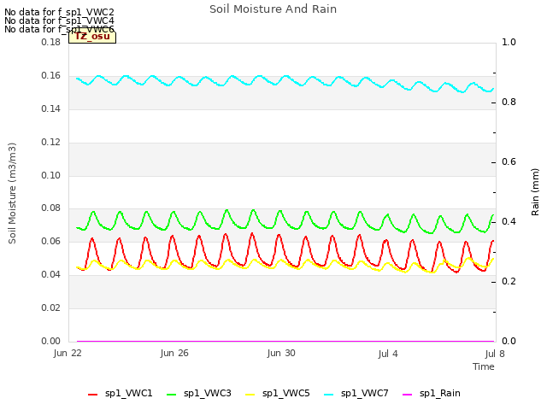Click the magenta rain line at zero

click(285, 341)
